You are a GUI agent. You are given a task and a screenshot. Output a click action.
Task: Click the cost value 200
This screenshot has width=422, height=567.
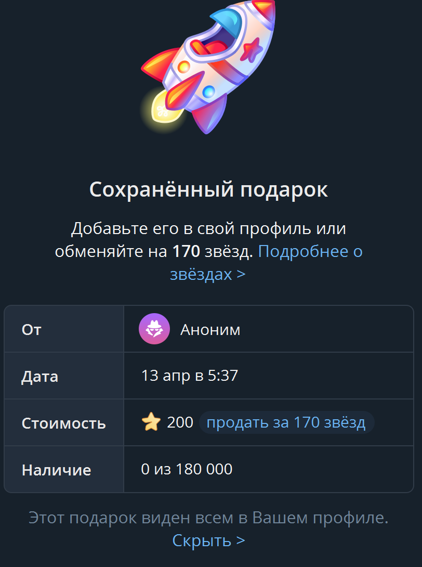180,422
